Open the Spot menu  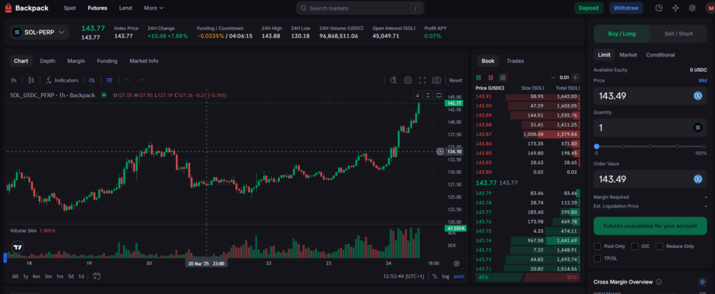click(x=70, y=8)
